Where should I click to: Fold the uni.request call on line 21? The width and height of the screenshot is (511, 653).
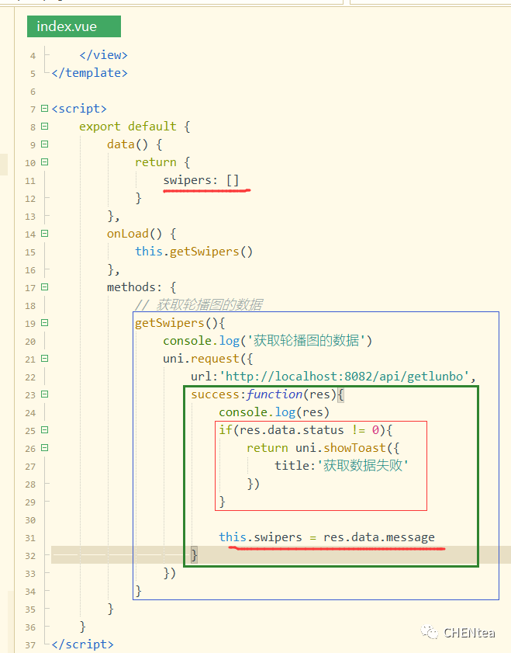pyautogui.click(x=44, y=359)
